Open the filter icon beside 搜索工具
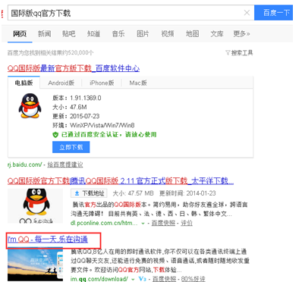Viewport: 302px width, 282px height. (228, 52)
